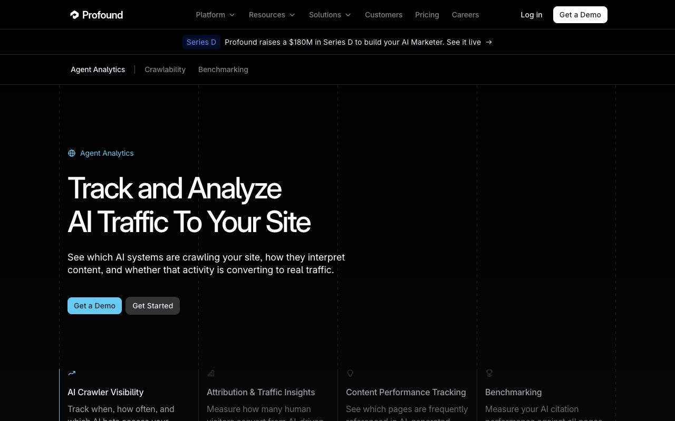
Task: Click the trophy icon above Benchmarking card
Action: coord(489,373)
